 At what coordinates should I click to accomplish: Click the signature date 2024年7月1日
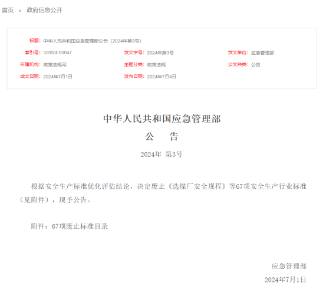tap(285, 280)
